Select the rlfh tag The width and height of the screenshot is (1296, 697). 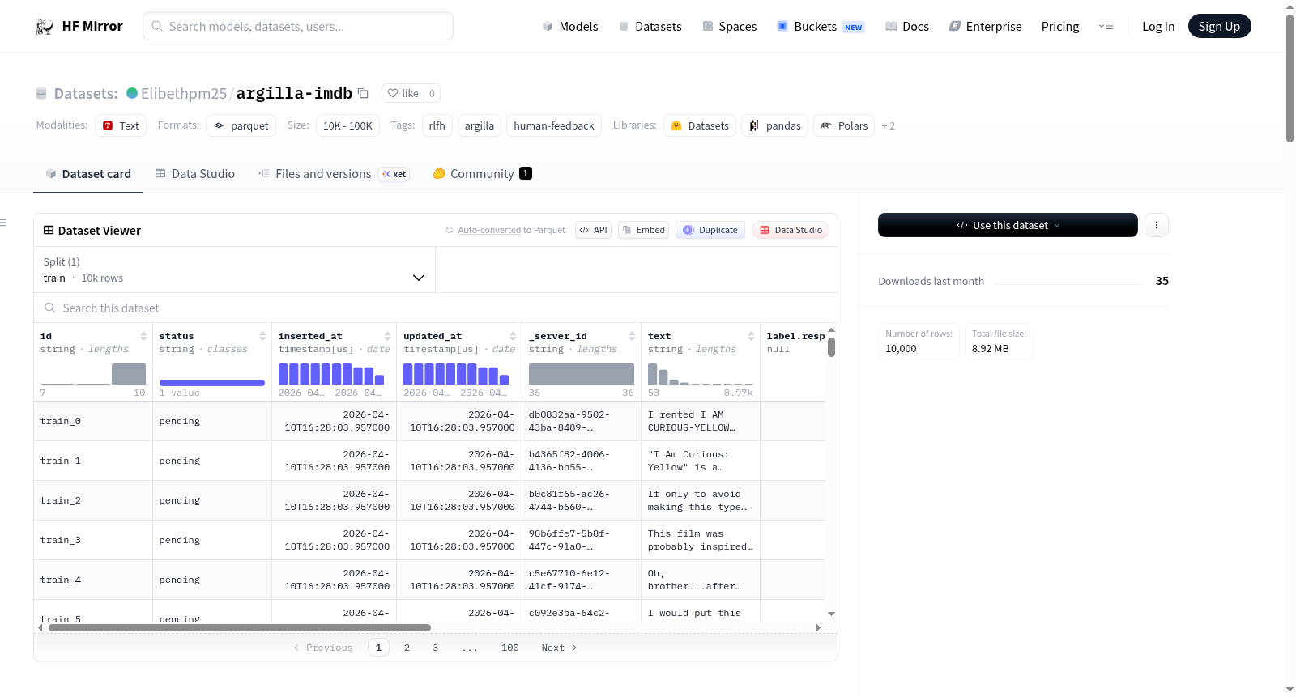[x=437, y=125]
